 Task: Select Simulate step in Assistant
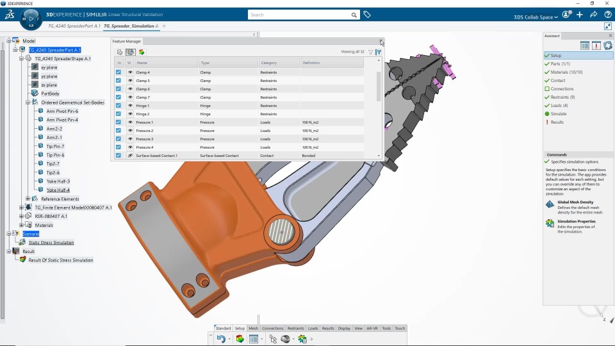(x=558, y=114)
